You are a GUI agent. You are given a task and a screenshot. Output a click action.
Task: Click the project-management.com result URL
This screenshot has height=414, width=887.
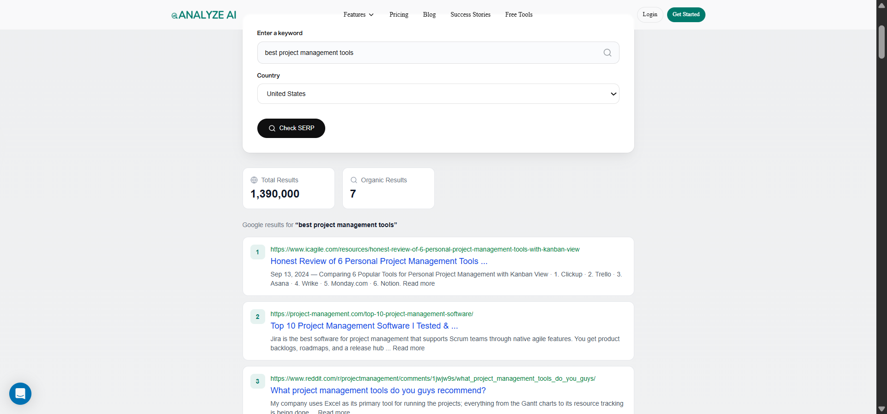(x=371, y=314)
